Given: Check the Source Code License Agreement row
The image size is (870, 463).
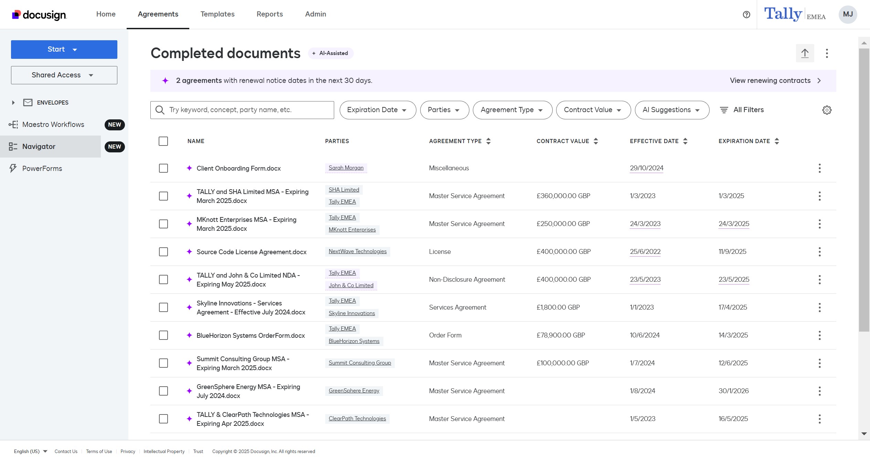Looking at the screenshot, I should (x=163, y=252).
